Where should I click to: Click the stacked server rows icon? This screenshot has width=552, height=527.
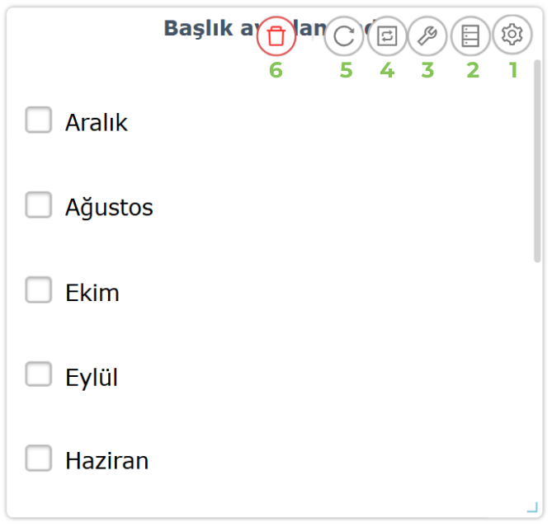point(470,36)
